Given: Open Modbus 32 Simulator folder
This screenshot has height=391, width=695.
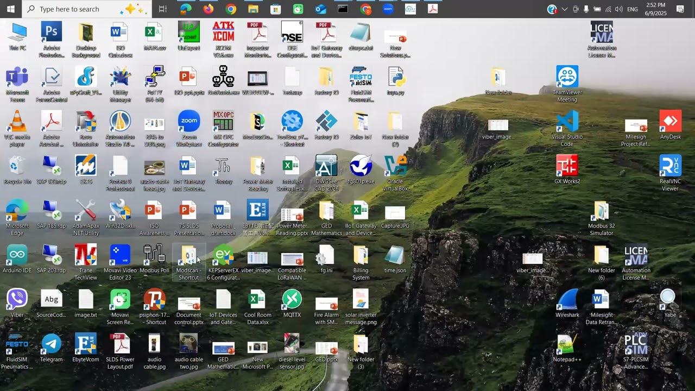Looking at the screenshot, I should click(x=602, y=218).
